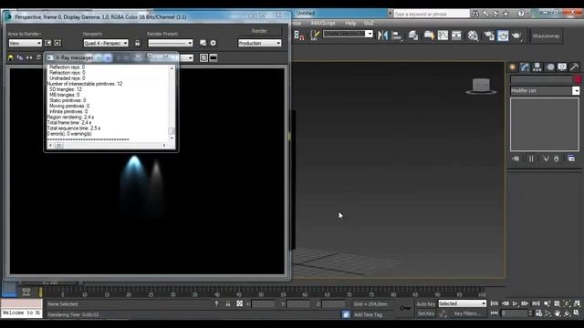Image resolution: width=584 pixels, height=328 pixels.
Task: Open the GoZ menu
Action: tap(369, 23)
